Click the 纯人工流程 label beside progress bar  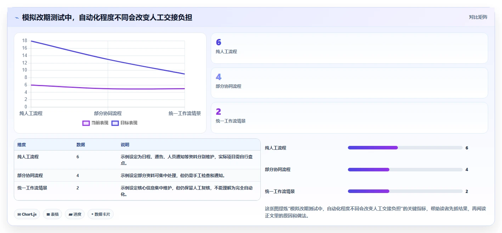click(276, 148)
